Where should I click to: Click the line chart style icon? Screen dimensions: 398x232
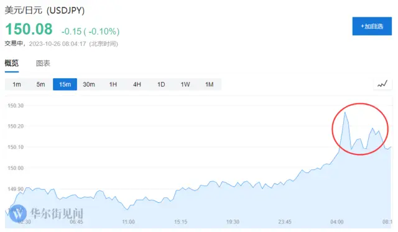tap(382, 84)
